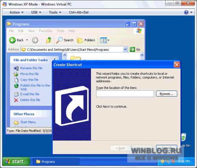
Task: Expand Back button history dropdown arrow
Action: click(x=27, y=40)
